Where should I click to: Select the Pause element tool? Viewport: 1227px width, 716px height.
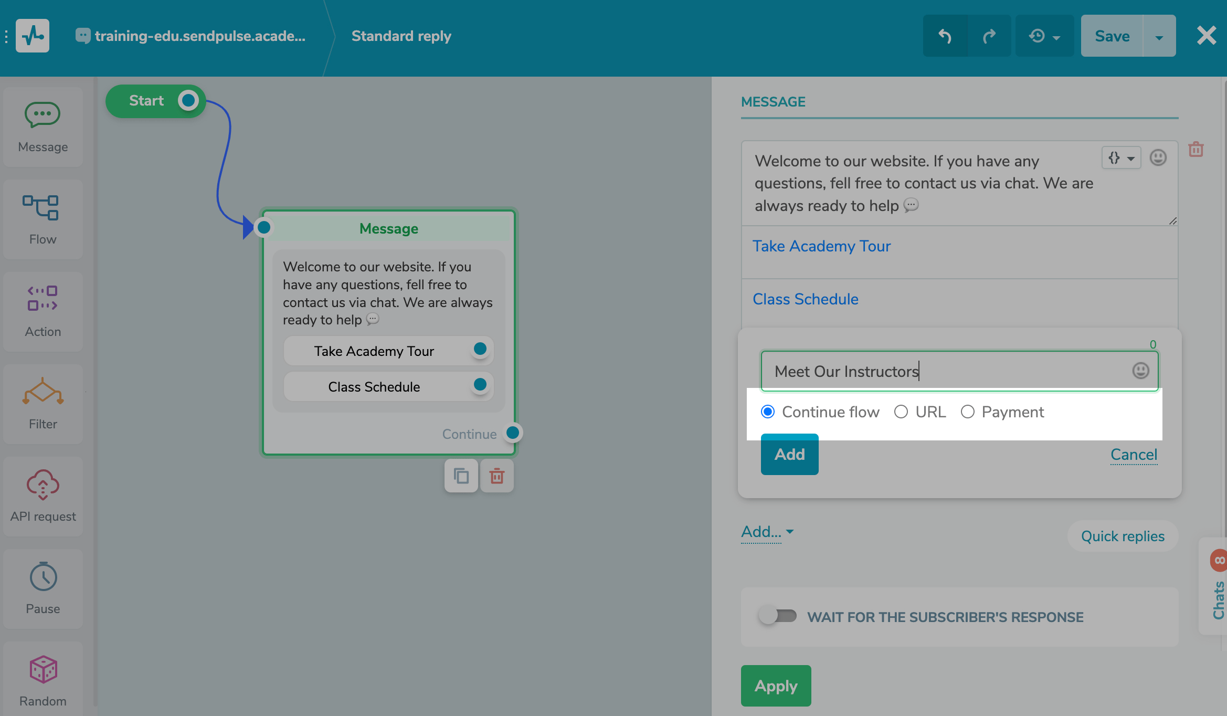[x=42, y=588]
